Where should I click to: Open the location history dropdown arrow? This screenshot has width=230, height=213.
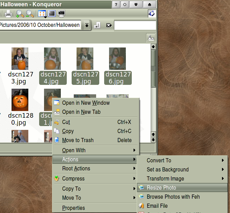coord(87,25)
